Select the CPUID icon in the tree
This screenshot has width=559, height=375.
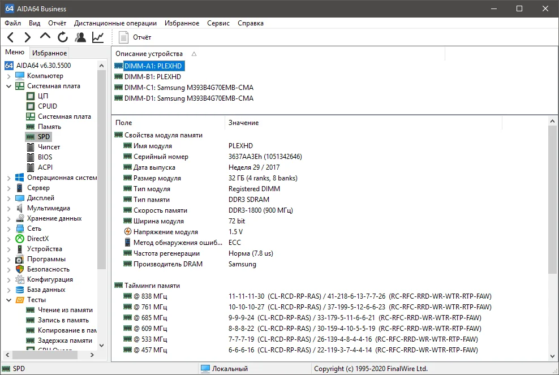(x=31, y=106)
